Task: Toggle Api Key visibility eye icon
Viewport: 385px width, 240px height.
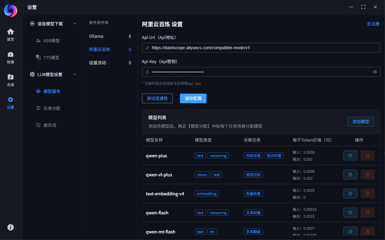Action: tap(375, 72)
